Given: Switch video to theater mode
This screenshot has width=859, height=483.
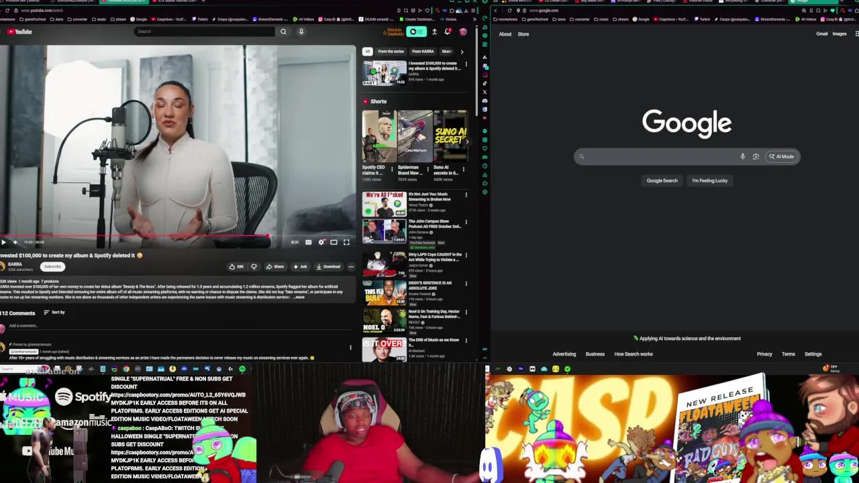Looking at the screenshot, I should pos(334,242).
